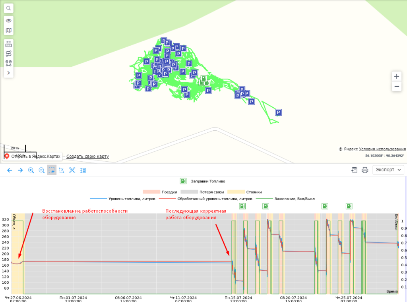The image size is (407, 302).
Task: Click the Сб.06.07.2024 axis label
Action: point(128,299)
